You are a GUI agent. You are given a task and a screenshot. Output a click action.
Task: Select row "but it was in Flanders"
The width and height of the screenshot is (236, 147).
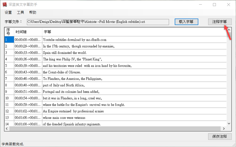coord(115,98)
